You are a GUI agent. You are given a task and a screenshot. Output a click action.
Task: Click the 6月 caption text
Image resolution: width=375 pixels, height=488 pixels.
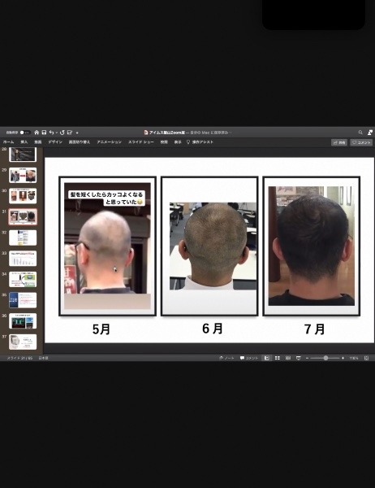[213, 329]
